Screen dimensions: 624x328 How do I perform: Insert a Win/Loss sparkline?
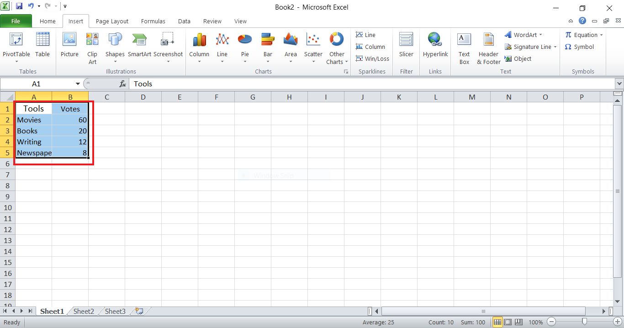click(x=372, y=58)
